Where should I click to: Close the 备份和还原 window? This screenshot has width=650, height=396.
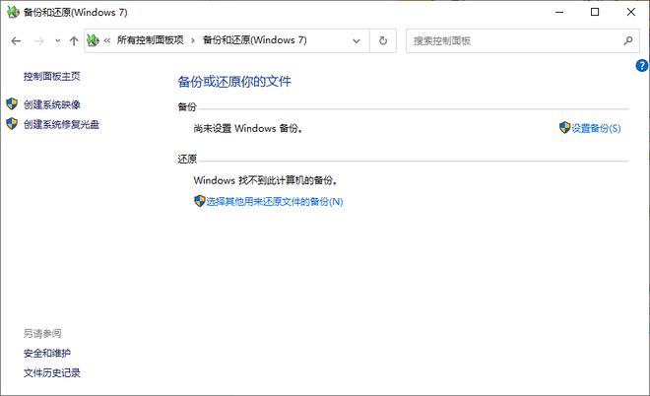pos(630,12)
